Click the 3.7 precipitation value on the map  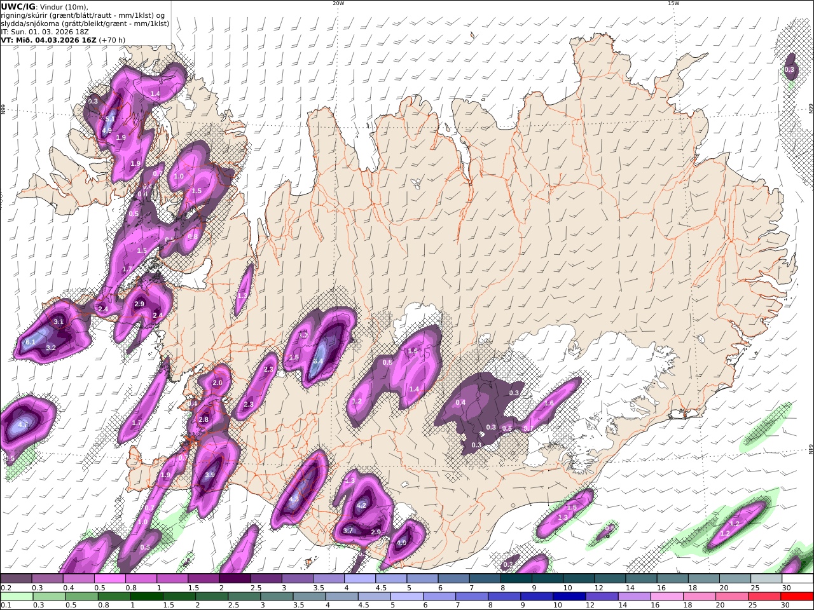coord(348,531)
